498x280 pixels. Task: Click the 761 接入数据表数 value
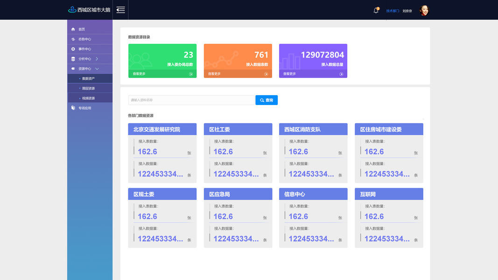click(261, 55)
